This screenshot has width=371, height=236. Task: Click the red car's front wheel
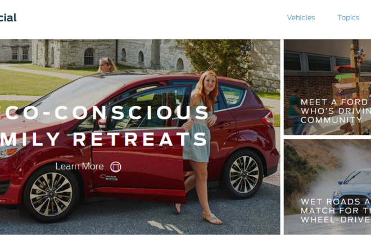(51, 194)
